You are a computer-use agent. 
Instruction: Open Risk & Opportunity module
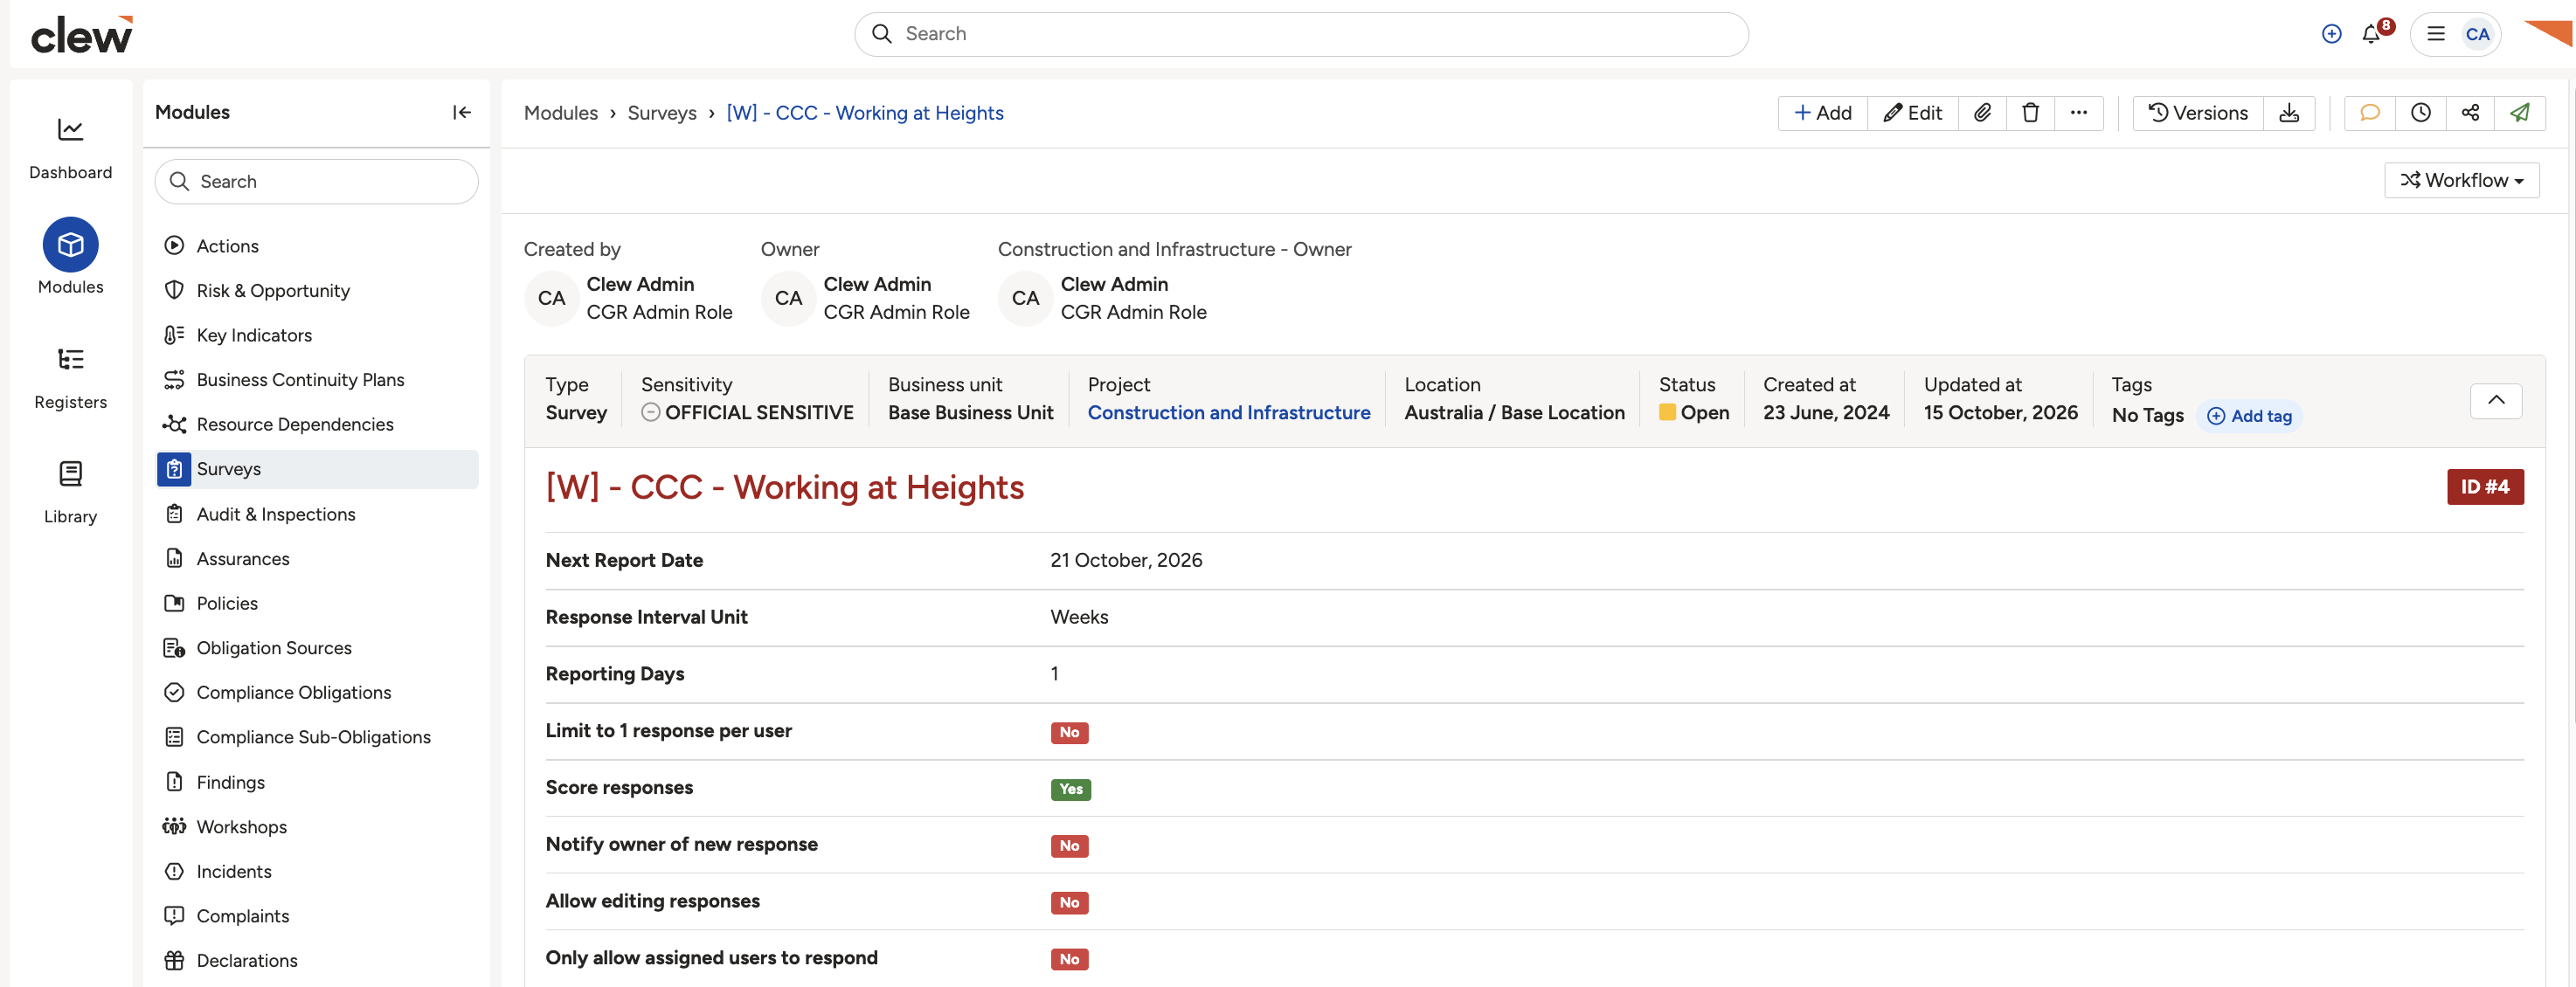point(317,291)
